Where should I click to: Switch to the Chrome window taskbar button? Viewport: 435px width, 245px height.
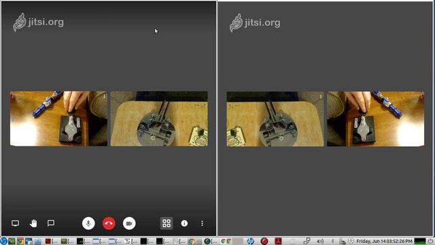tap(194, 241)
